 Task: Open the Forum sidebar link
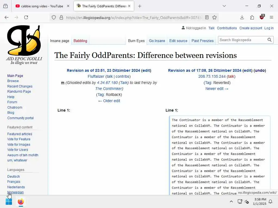(x=12, y=102)
